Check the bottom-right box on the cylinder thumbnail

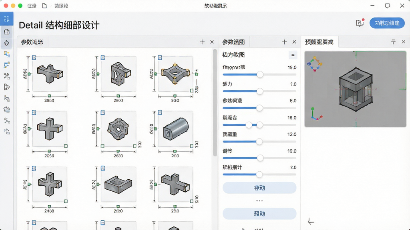pyautogui.click(x=192, y=146)
